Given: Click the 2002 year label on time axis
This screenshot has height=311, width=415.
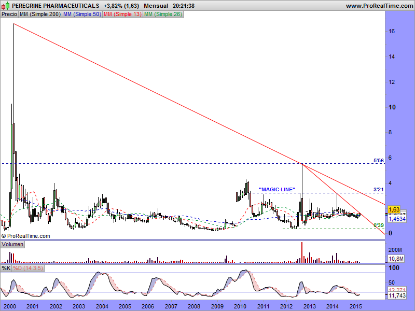Looking at the screenshot, I should pos(56,306).
